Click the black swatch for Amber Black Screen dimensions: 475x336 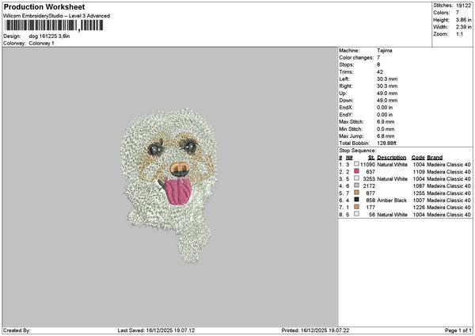tap(356, 200)
